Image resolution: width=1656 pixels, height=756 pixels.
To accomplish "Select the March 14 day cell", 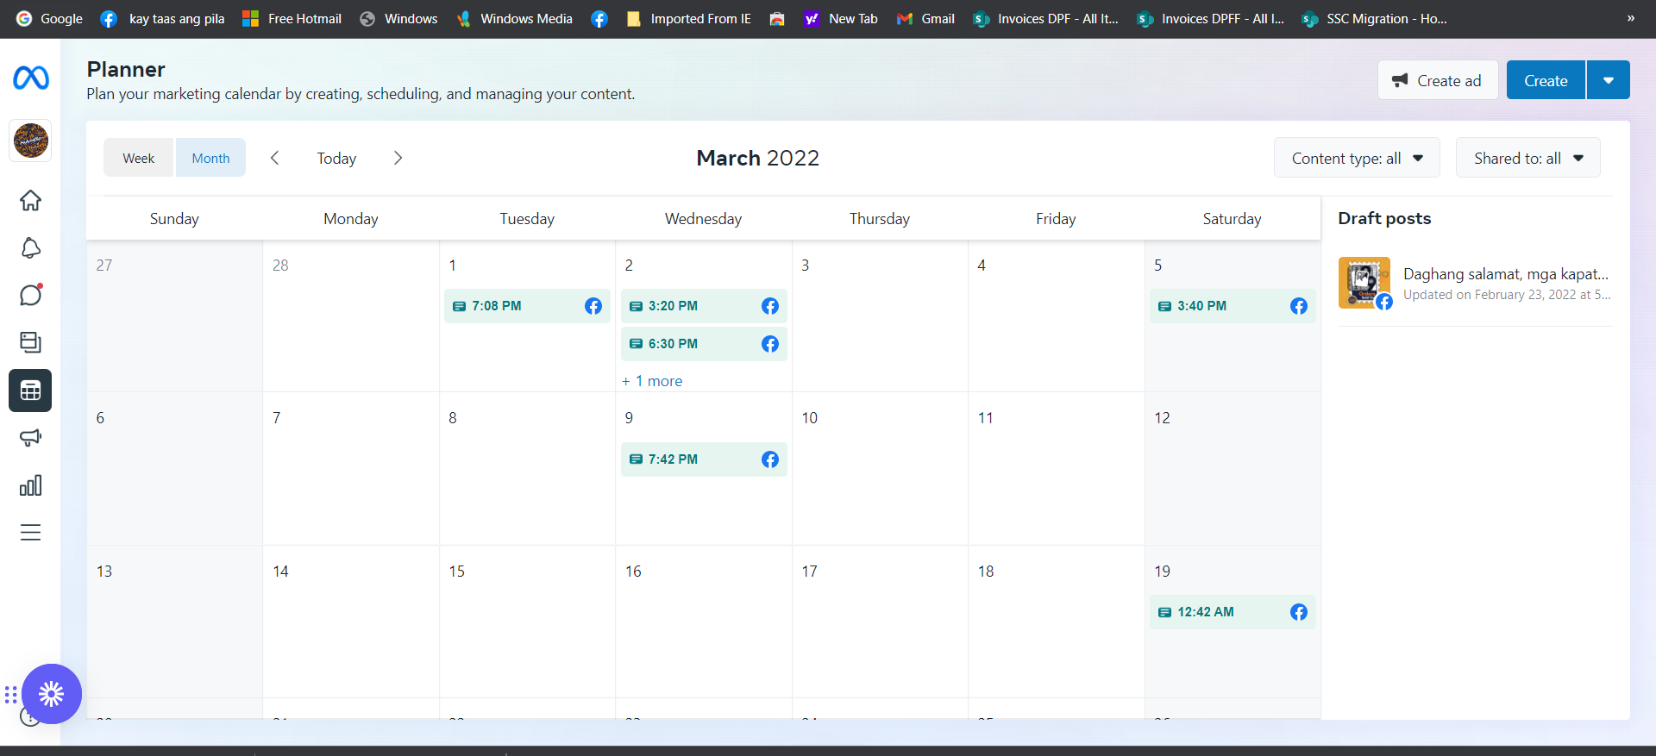I will click(x=351, y=622).
